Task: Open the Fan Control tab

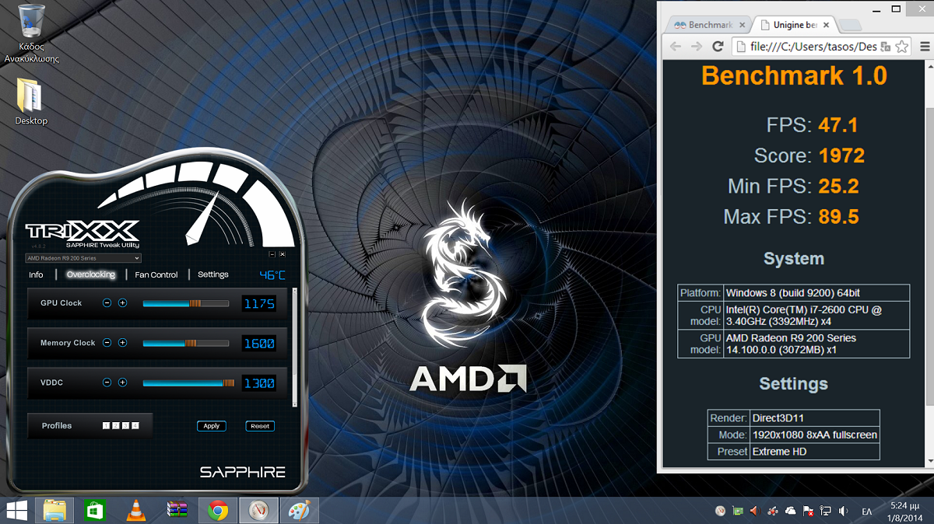Action: [156, 274]
